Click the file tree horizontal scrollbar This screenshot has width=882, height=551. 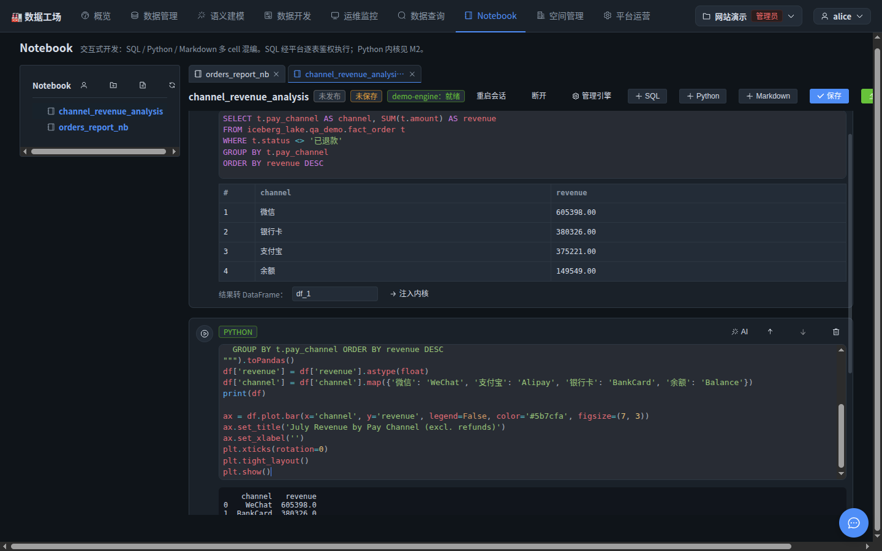tap(99, 151)
